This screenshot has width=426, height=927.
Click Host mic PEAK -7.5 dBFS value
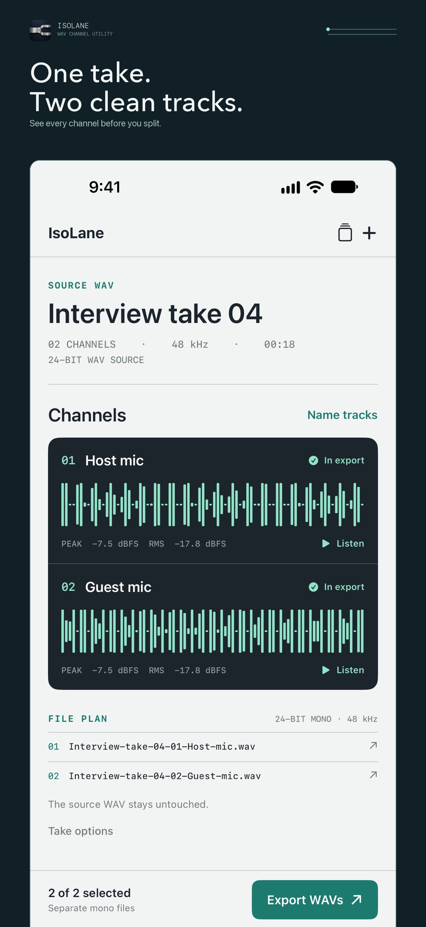pyautogui.click(x=100, y=544)
